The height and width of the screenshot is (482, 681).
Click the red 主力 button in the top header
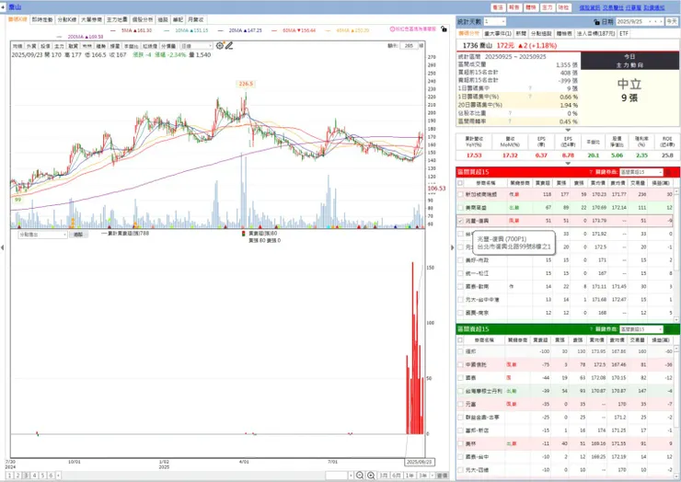pyautogui.click(x=548, y=7)
